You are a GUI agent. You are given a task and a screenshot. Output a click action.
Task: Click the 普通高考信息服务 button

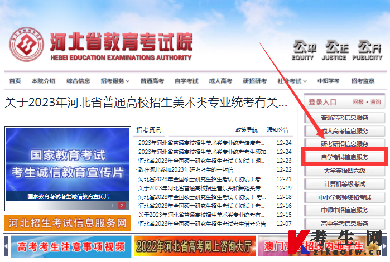tap(344, 118)
